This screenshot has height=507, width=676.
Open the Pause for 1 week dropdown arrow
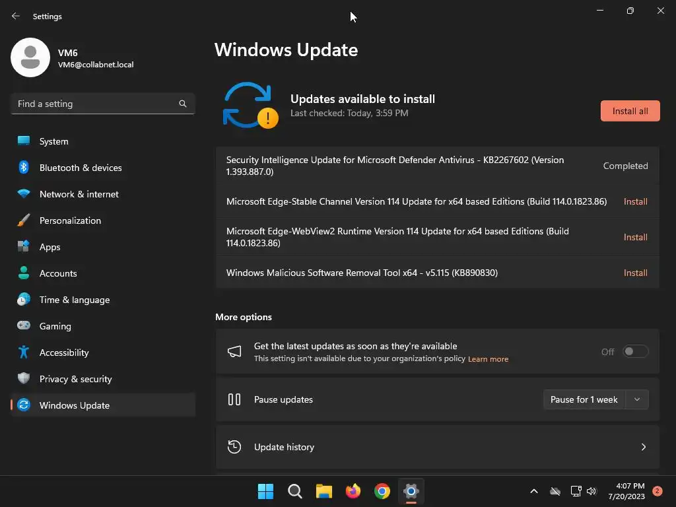(637, 399)
